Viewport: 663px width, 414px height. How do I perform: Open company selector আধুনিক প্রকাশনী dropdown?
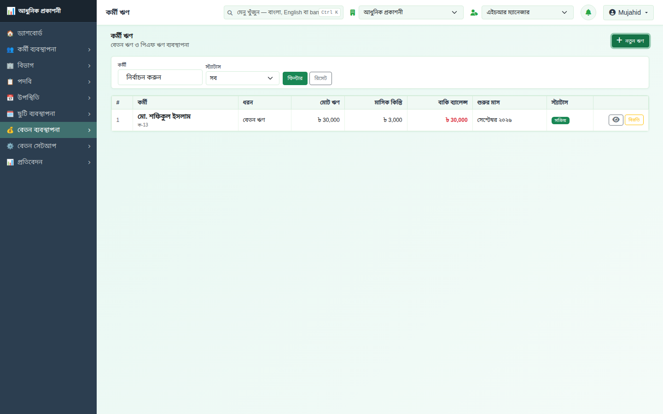tap(411, 12)
